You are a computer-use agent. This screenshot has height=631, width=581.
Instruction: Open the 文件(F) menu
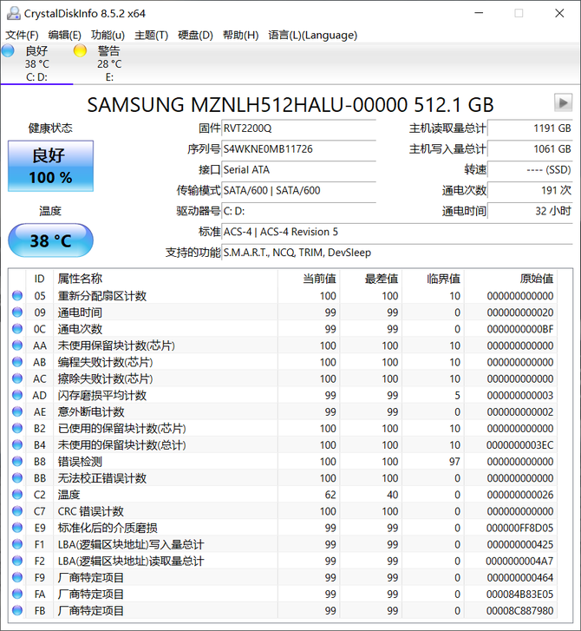coord(23,35)
